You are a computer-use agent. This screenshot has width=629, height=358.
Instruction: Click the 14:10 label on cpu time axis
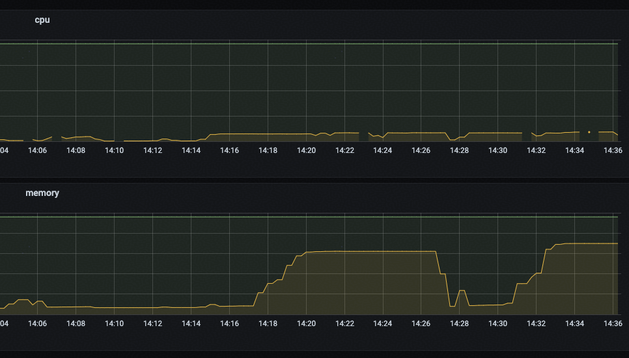tap(115, 150)
